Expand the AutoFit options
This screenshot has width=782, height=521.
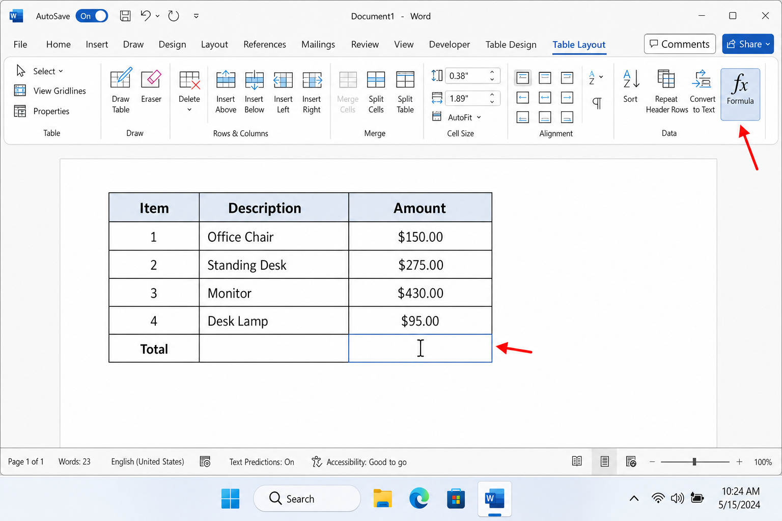[456, 117]
